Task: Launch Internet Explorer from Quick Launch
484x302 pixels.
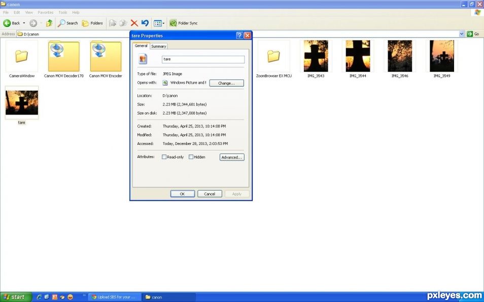Action: click(39, 297)
